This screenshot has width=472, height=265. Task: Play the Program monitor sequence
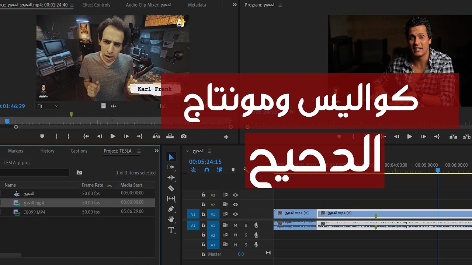pyautogui.click(x=409, y=136)
